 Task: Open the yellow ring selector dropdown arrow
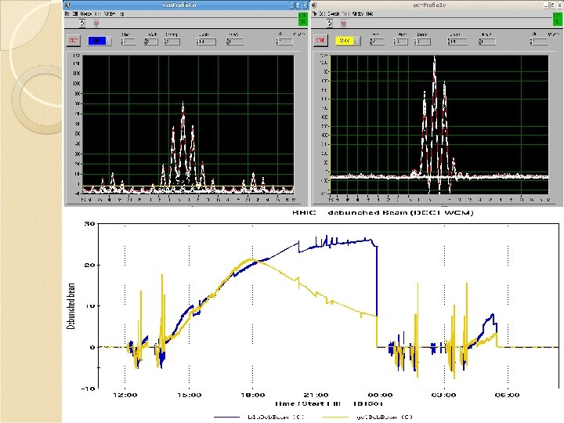click(356, 41)
